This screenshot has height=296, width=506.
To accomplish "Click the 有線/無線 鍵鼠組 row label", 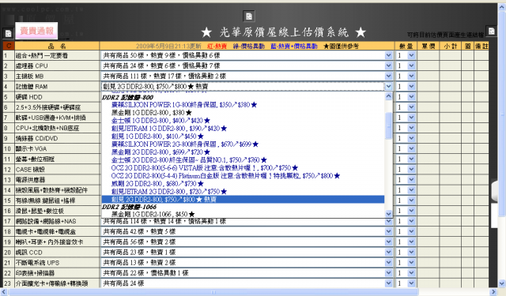I will pos(45,200).
